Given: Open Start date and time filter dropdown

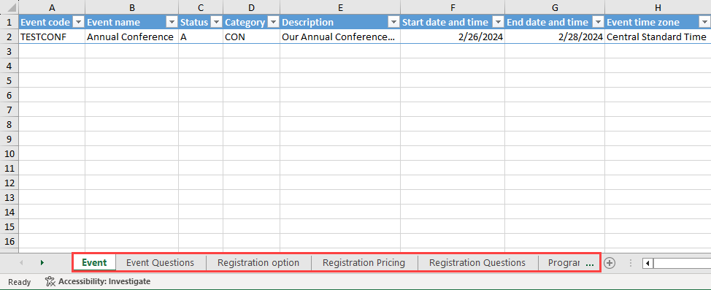Looking at the screenshot, I should pyautogui.click(x=498, y=22).
